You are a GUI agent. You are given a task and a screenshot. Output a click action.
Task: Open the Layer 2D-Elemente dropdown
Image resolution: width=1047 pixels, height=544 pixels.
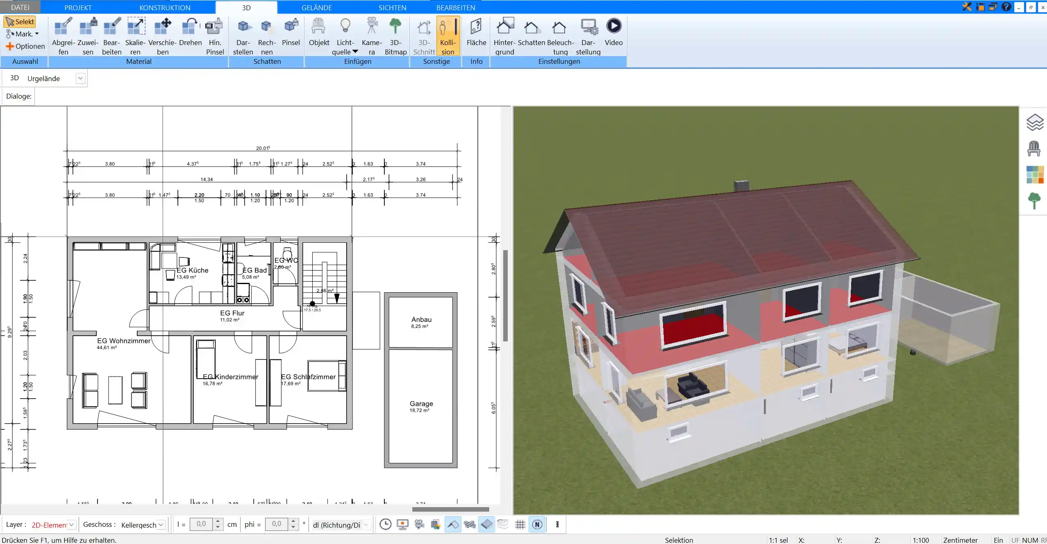[x=71, y=525]
